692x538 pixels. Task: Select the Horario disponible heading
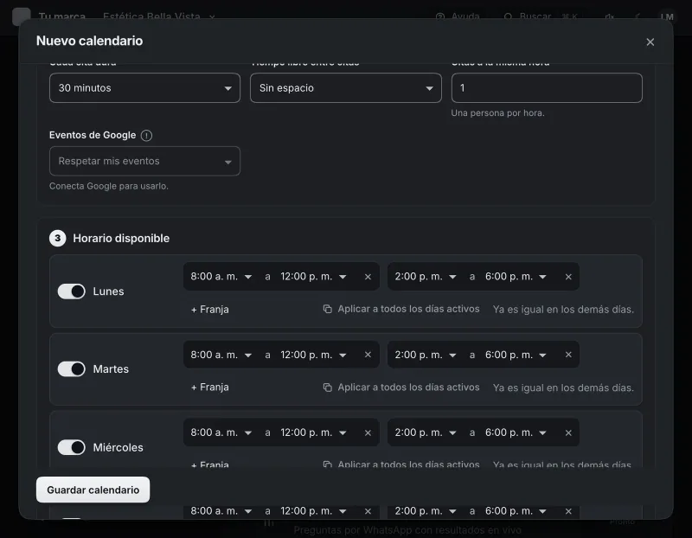point(121,239)
